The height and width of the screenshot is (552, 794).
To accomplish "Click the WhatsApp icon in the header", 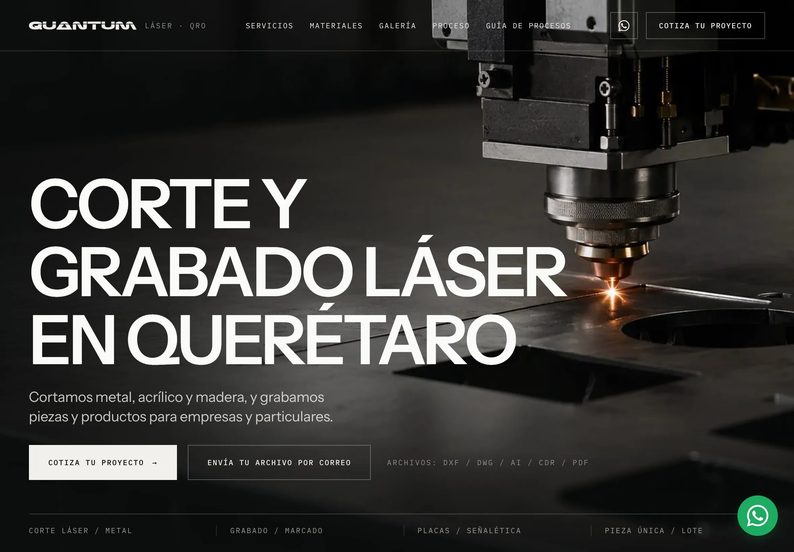I will pyautogui.click(x=623, y=26).
